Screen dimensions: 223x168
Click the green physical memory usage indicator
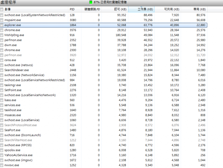coord(91,2)
